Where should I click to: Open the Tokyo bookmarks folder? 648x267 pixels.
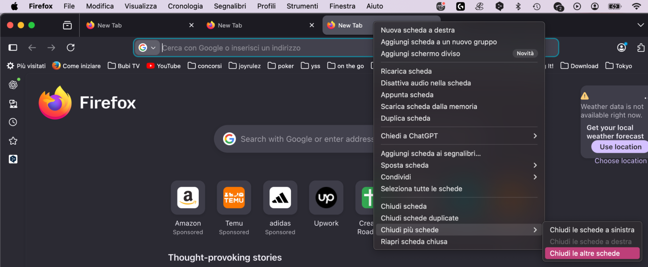(619, 66)
